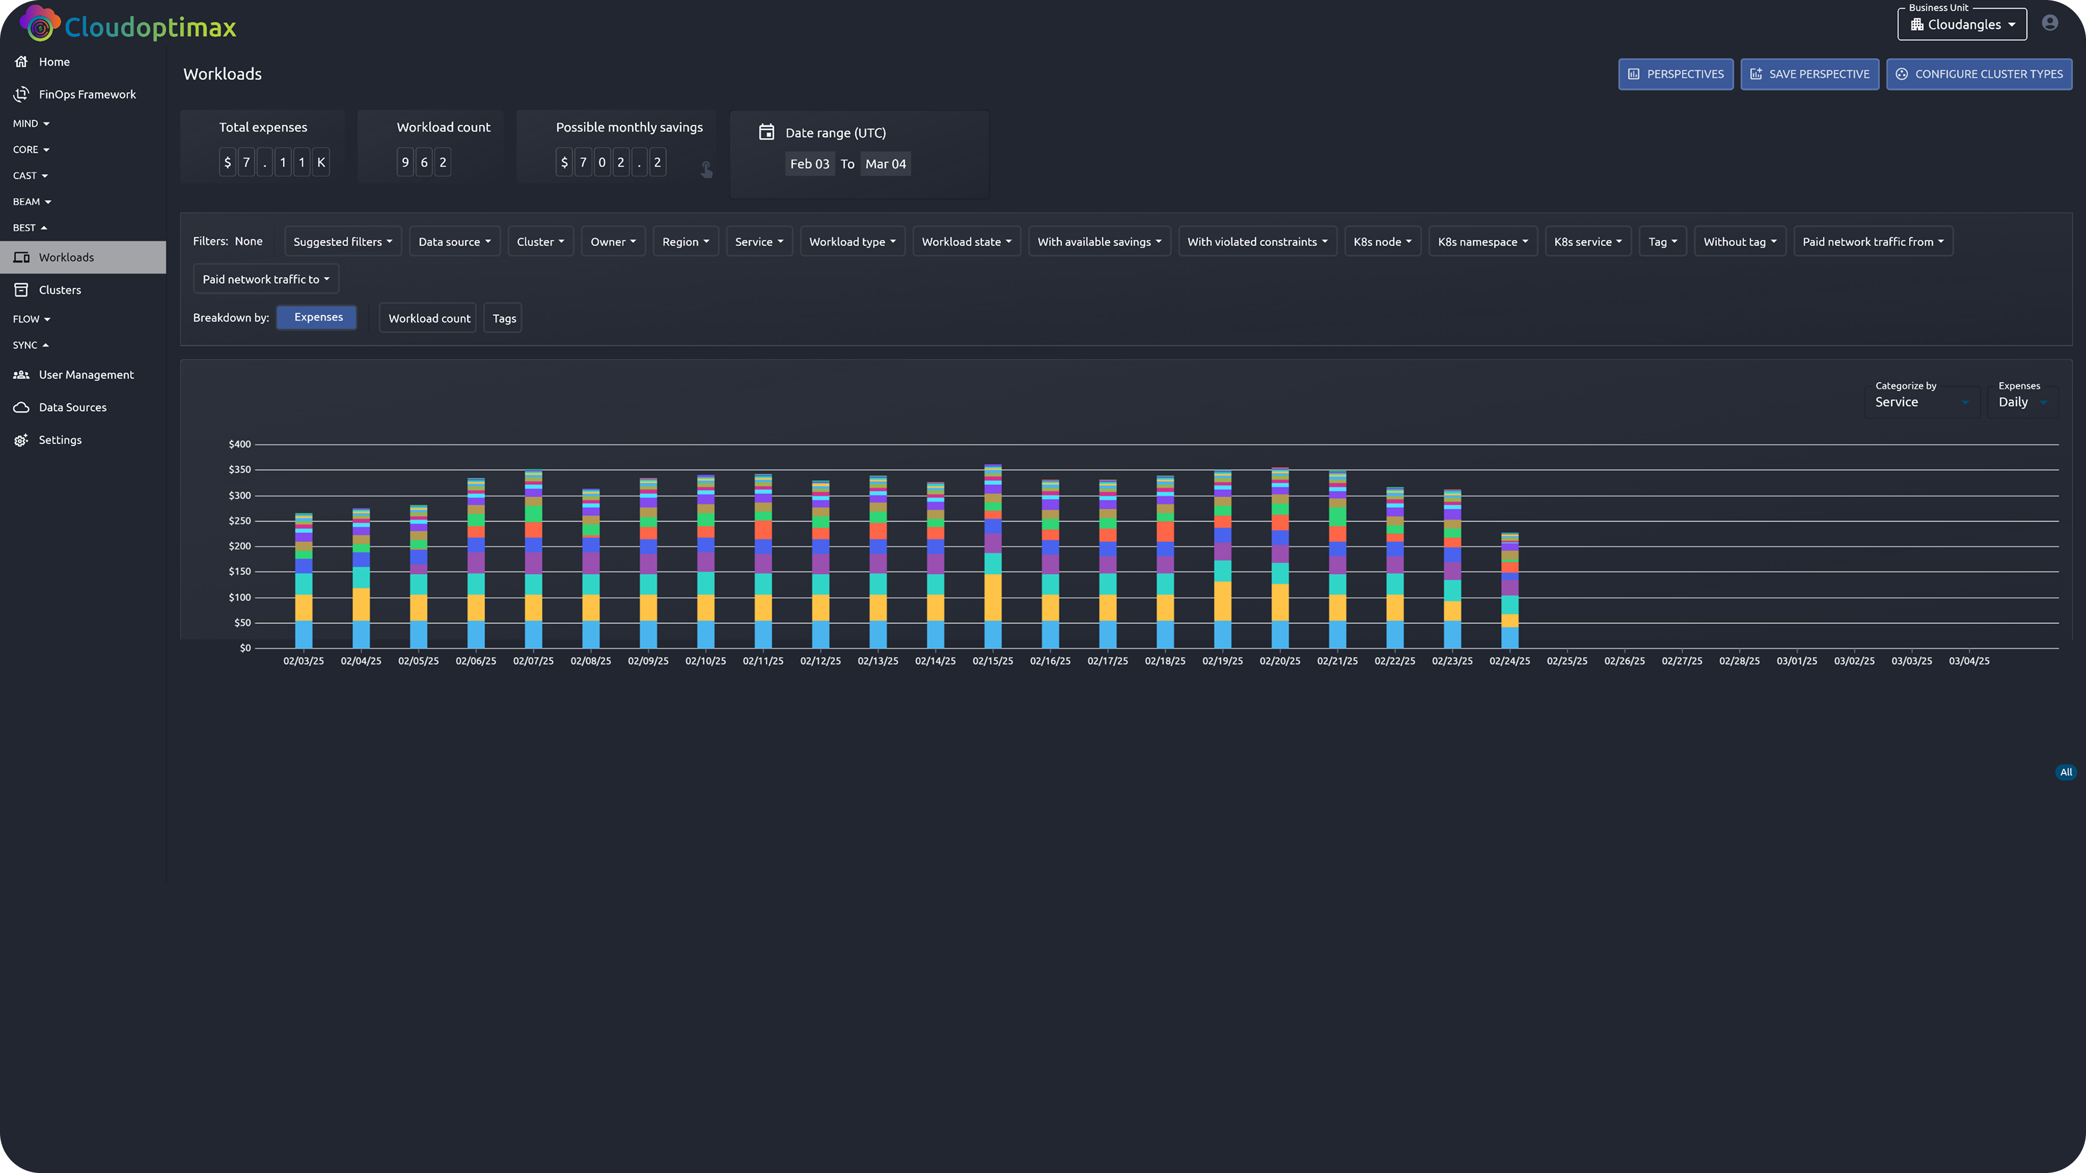Open the With available savings filter
The height and width of the screenshot is (1173, 2086).
1099,242
